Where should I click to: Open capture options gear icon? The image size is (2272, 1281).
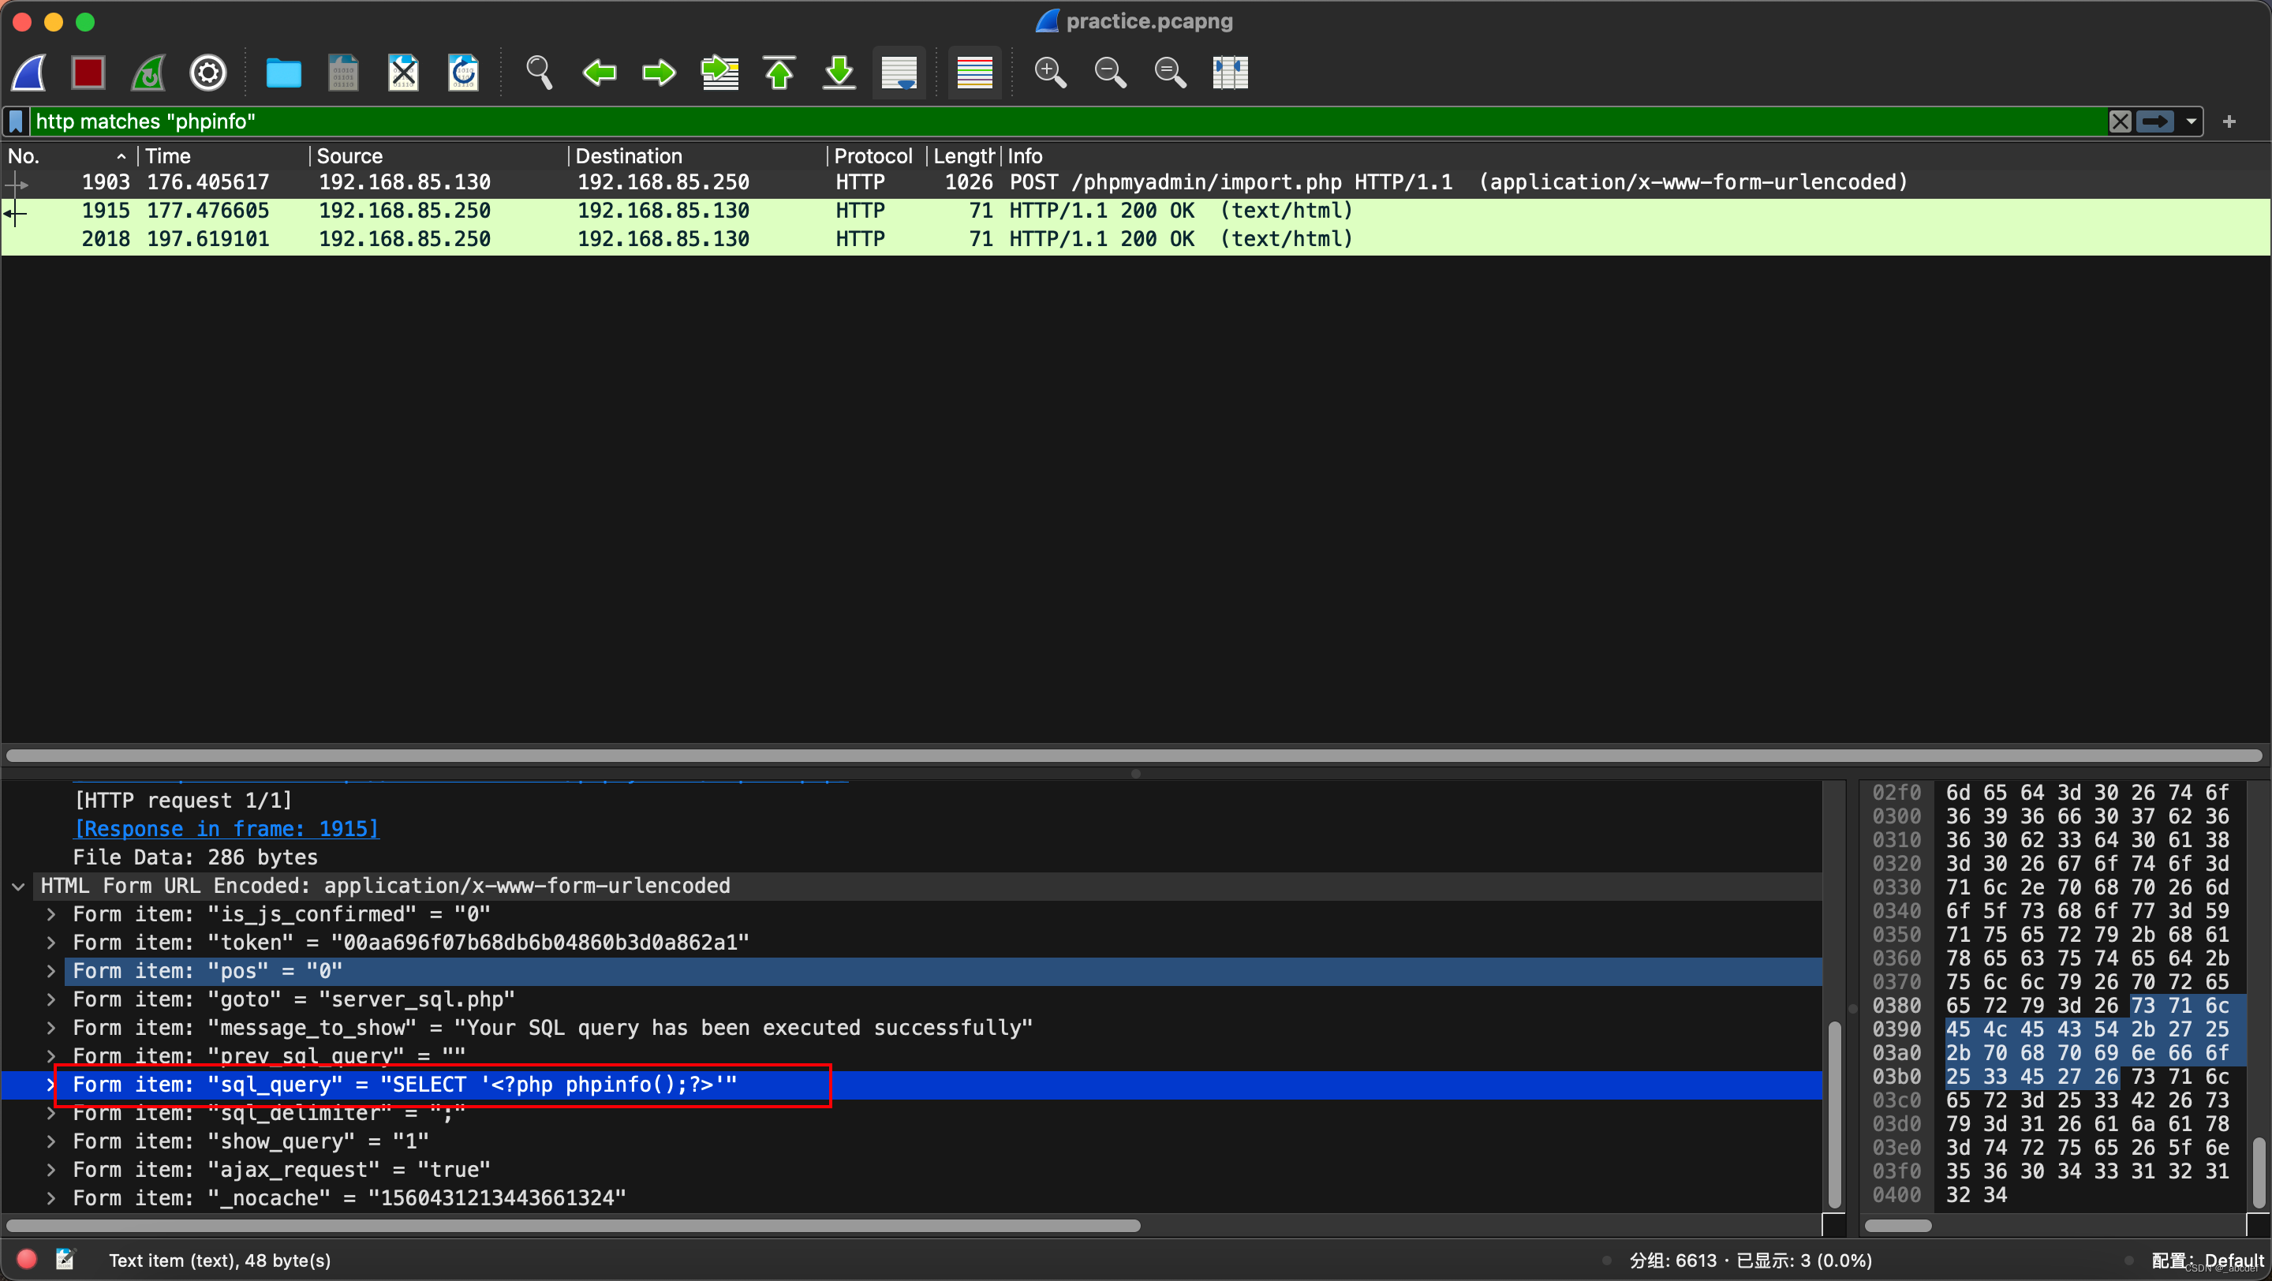click(x=208, y=73)
